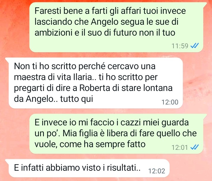Select the message starting 'Faresti bene a farti'

[x=116, y=27]
